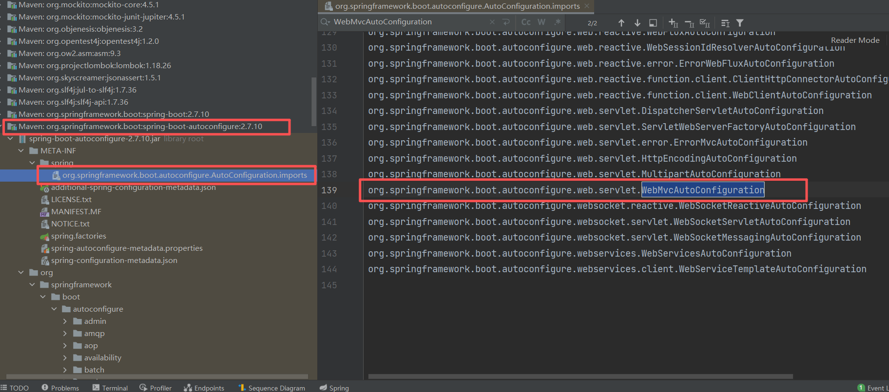Click in the WebMvcAutoConfiguration search field

409,22
